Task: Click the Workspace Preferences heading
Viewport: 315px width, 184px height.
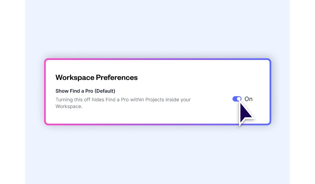Action: tap(96, 77)
